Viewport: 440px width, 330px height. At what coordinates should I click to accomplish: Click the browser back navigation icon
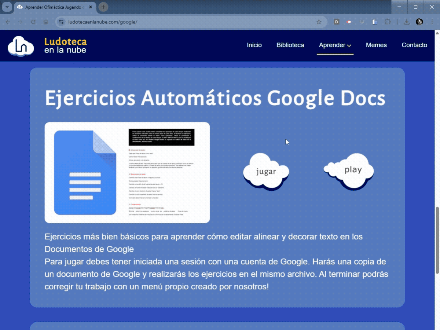coord(8,22)
